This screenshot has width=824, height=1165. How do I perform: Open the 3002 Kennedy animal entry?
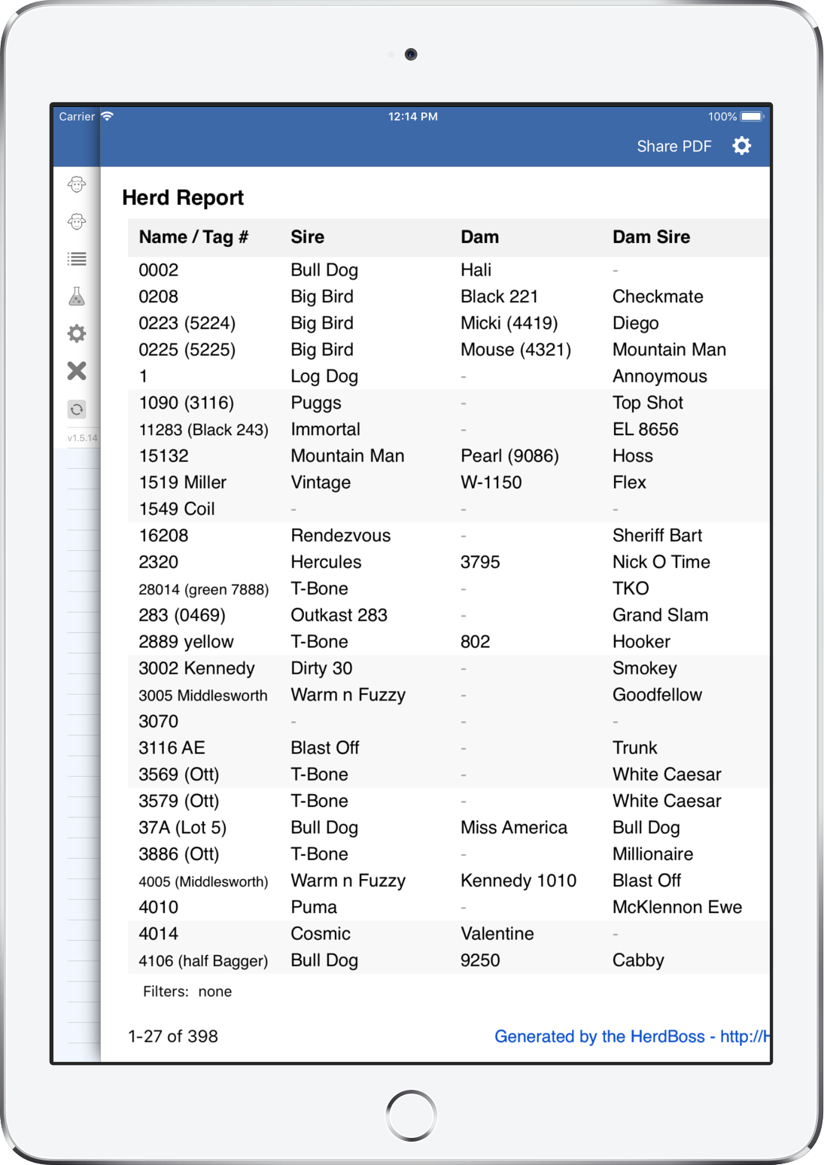tap(196, 668)
